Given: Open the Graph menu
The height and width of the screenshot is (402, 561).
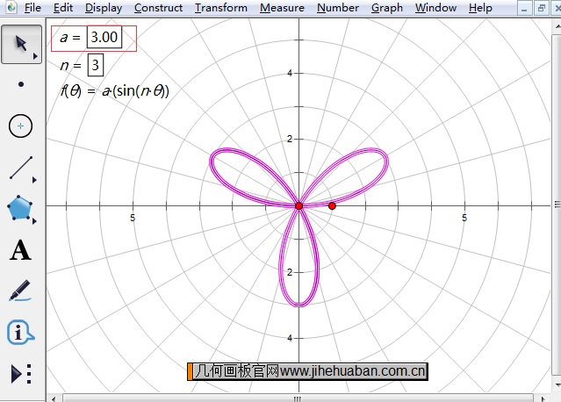Looking at the screenshot, I should coord(387,8).
